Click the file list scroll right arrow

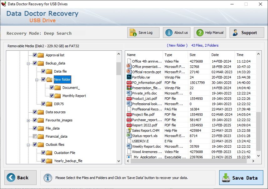tap(253, 161)
